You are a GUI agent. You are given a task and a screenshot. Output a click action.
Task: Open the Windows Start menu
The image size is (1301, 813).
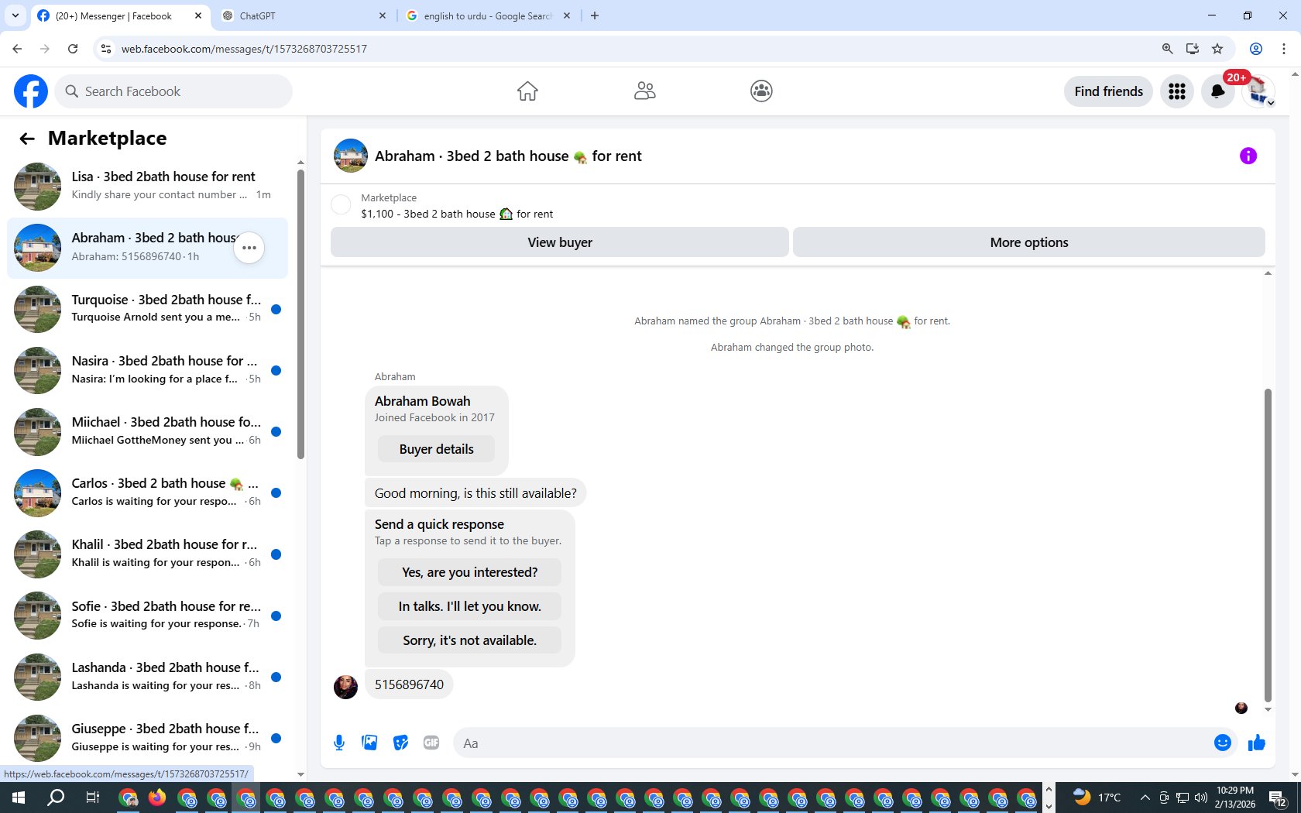[19, 798]
